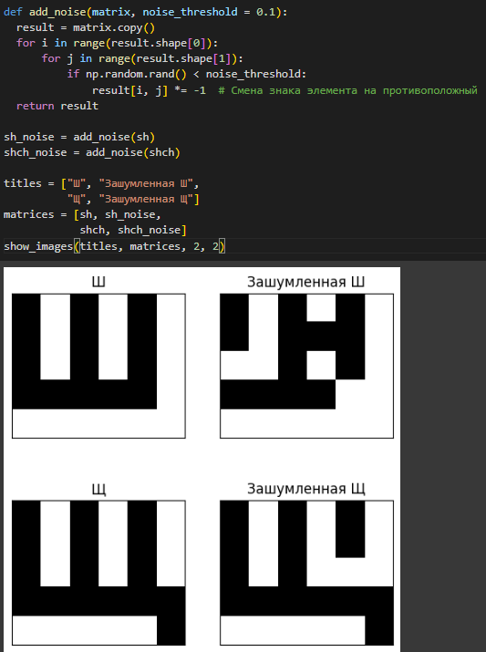Image resolution: width=486 pixels, height=652 pixels.
Task: Click the 'def add_noise' function definition line
Action: point(146,12)
